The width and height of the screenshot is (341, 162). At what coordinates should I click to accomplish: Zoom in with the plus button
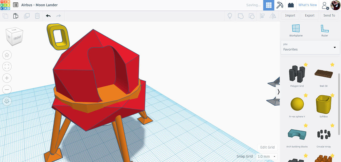pos(7,78)
